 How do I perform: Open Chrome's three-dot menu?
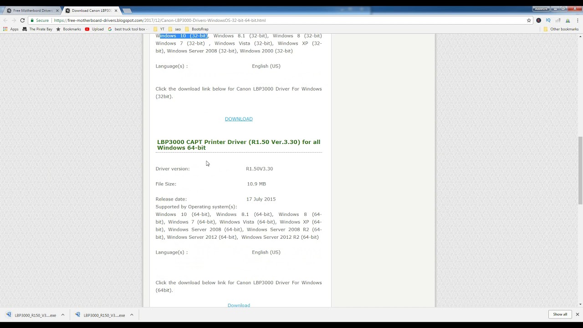(578, 20)
